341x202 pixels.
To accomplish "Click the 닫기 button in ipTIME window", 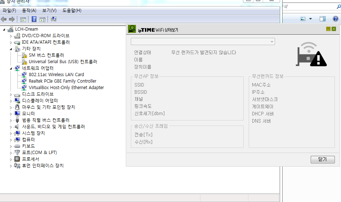I will pos(323,159).
